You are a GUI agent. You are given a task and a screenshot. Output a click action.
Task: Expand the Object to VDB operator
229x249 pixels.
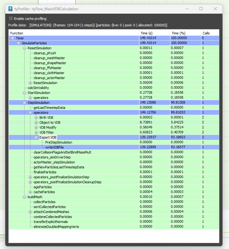[36, 122]
